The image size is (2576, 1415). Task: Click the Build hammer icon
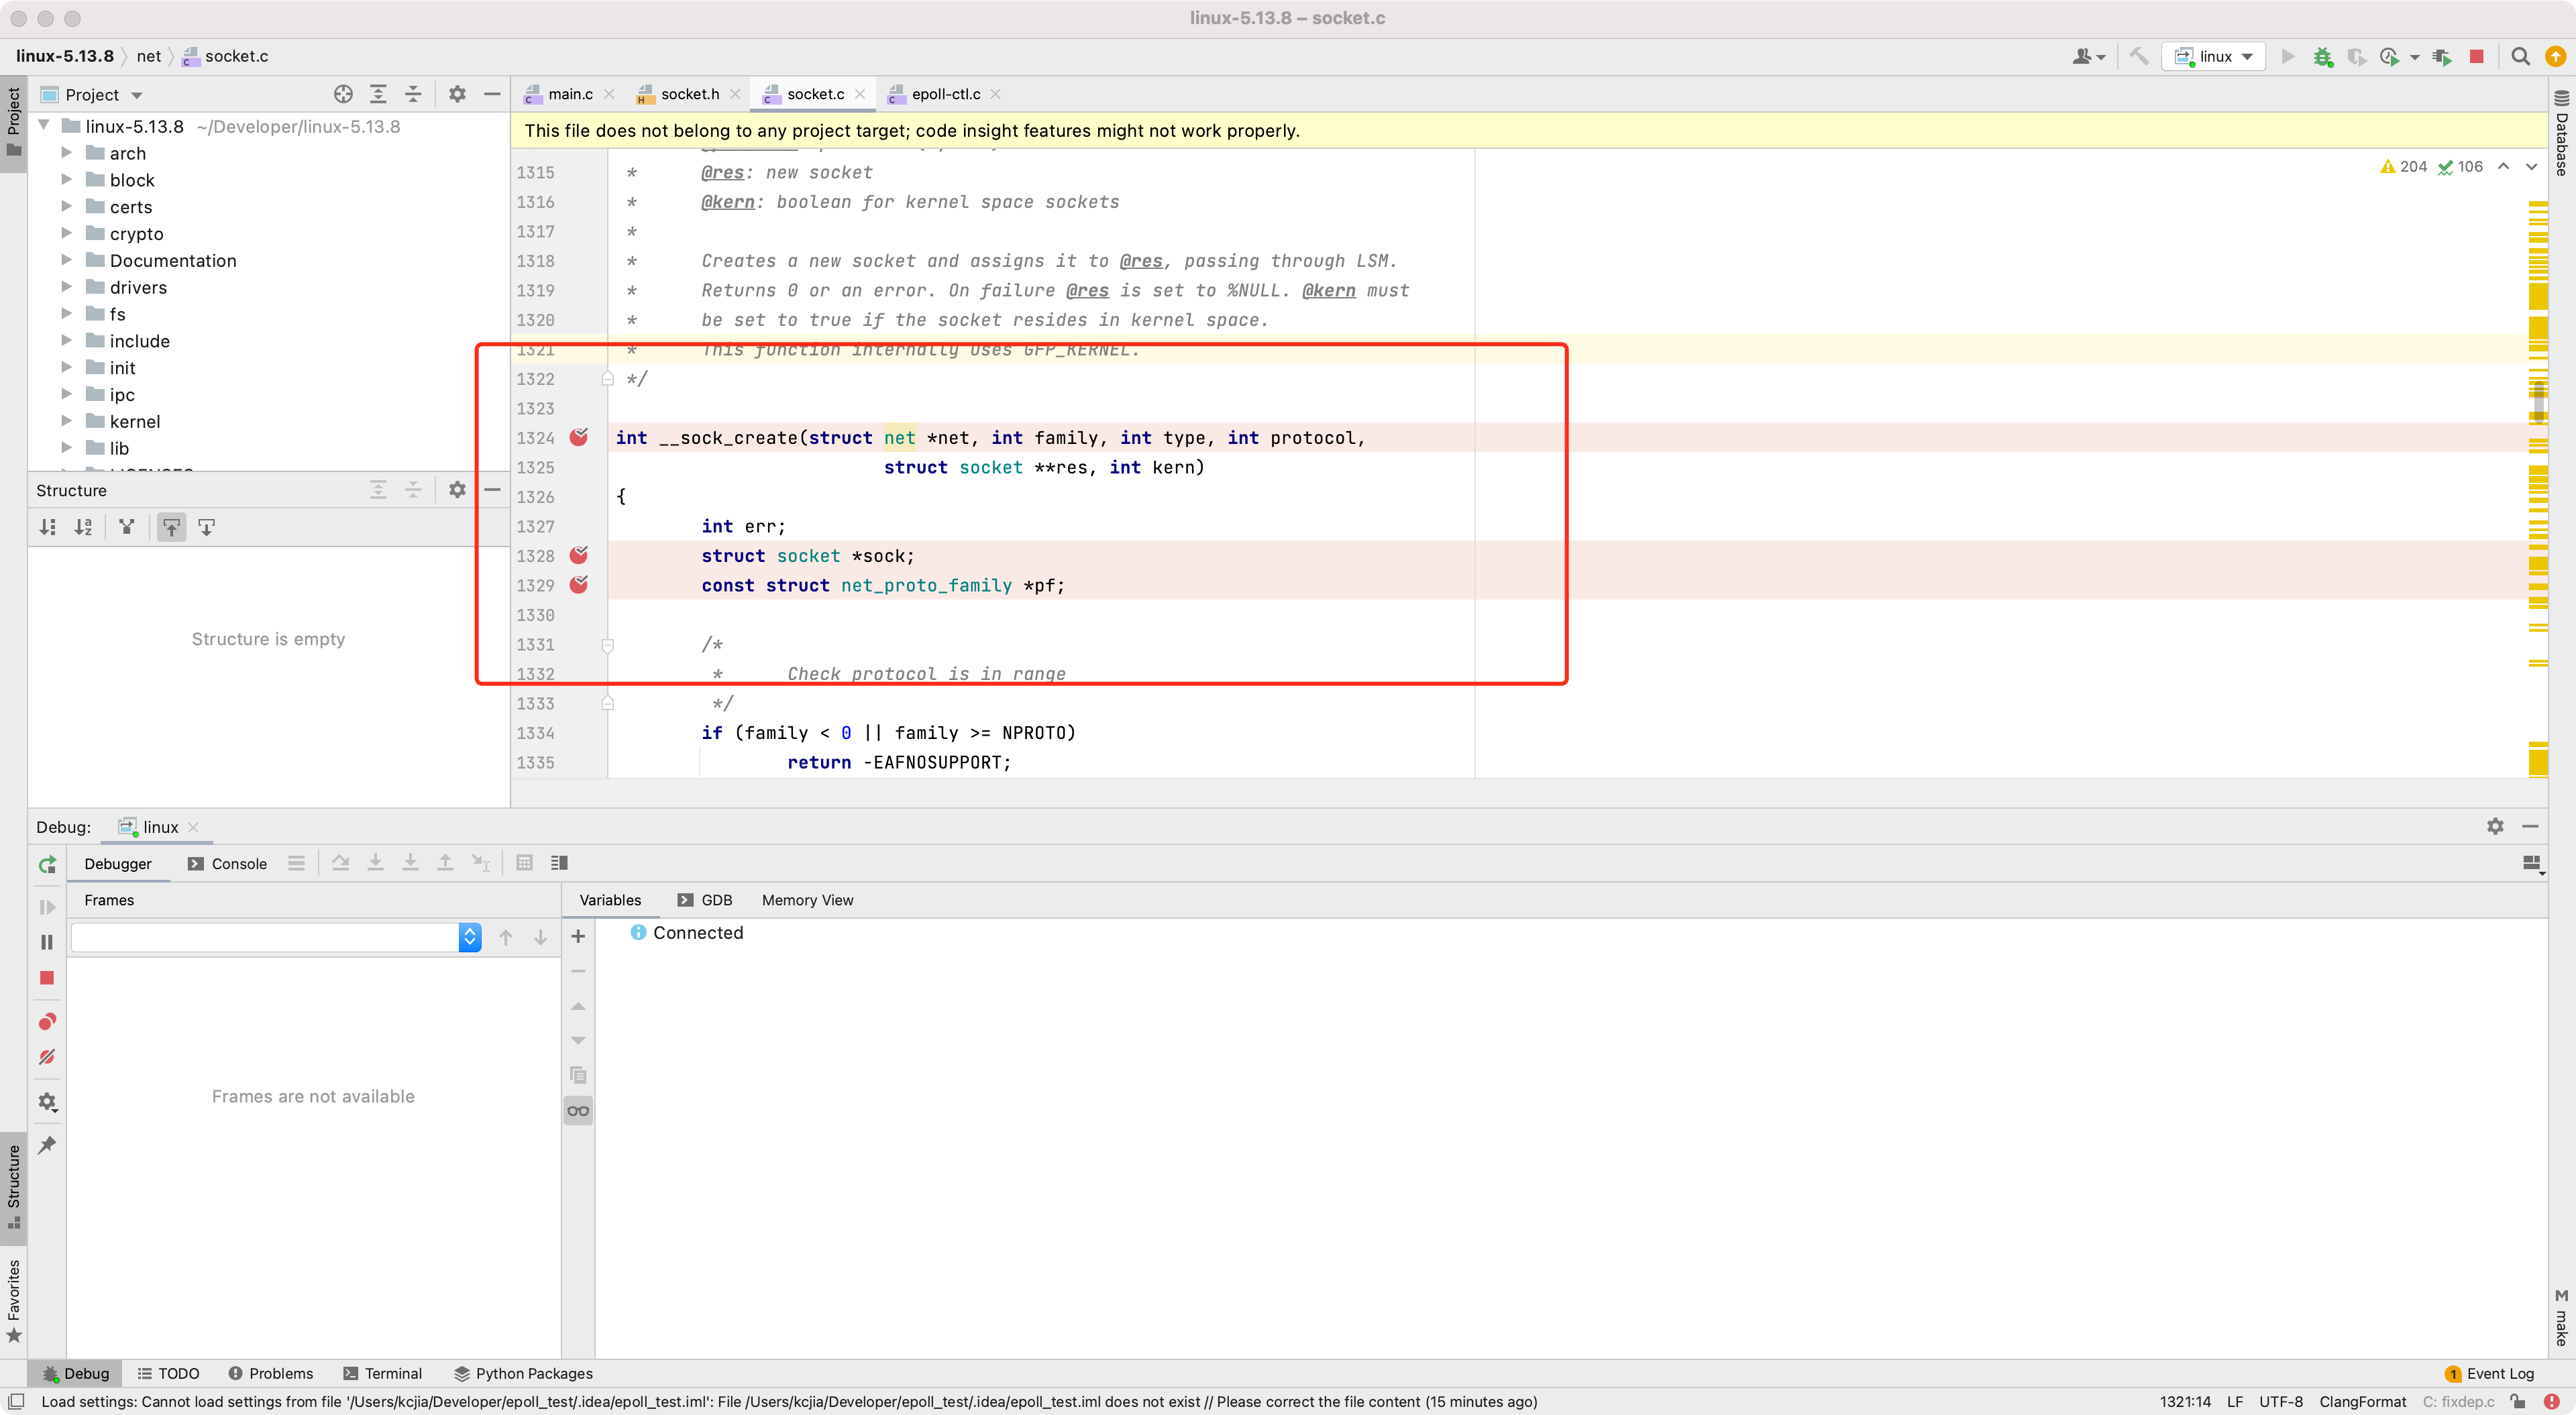2139,57
